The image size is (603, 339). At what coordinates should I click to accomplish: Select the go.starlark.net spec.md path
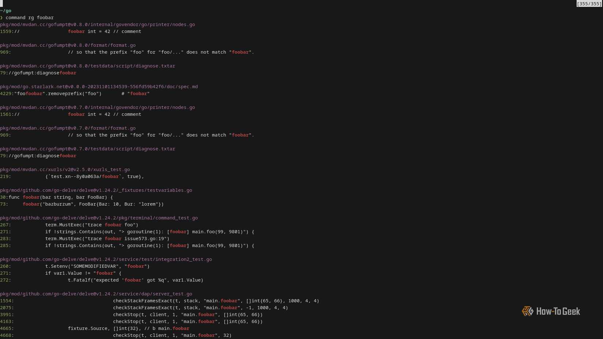point(99,87)
